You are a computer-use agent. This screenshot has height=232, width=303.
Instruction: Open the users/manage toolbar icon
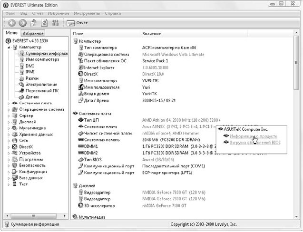[x=55, y=23]
